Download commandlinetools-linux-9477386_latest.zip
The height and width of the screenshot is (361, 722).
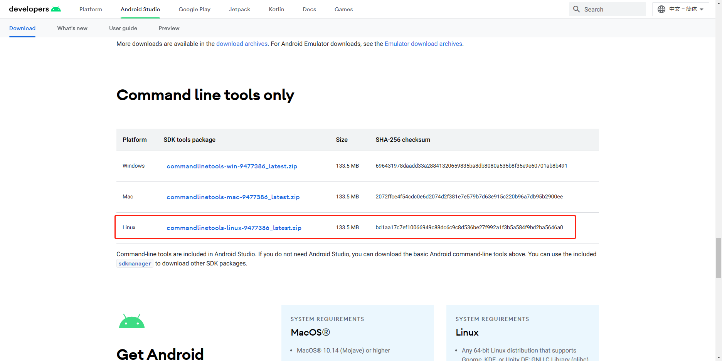pos(234,228)
